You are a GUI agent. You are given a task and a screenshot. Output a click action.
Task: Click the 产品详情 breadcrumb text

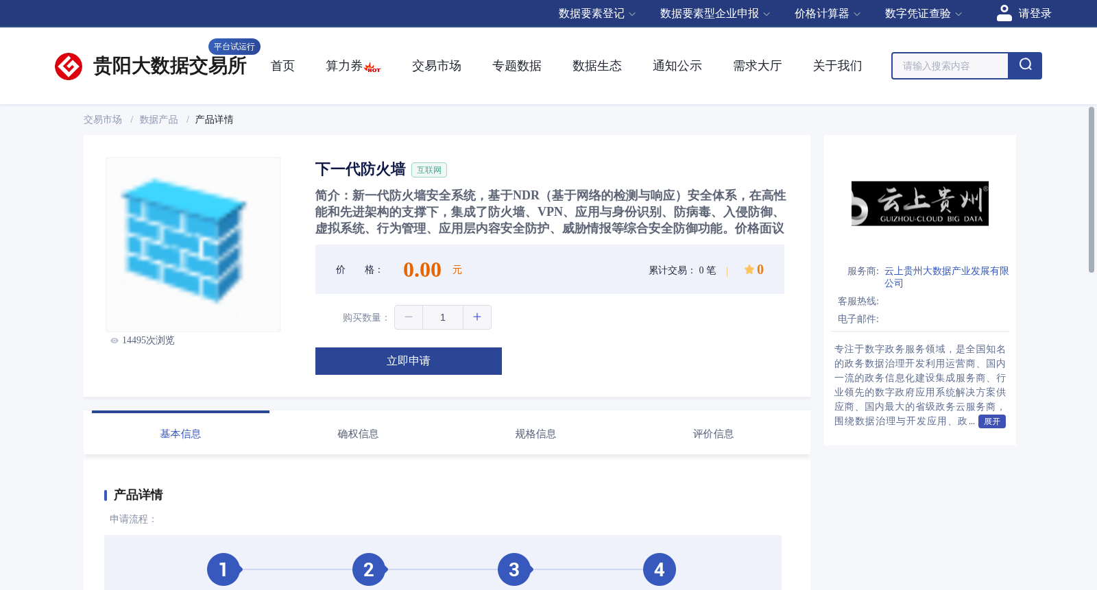pos(214,120)
